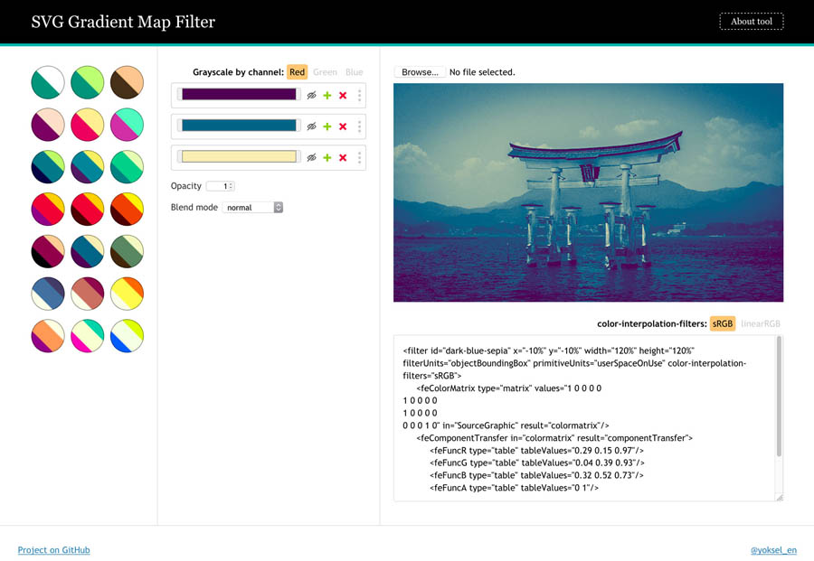Viewport: 814px width, 561px height.
Task: Click the Opacity stepper arrows
Action: (232, 186)
